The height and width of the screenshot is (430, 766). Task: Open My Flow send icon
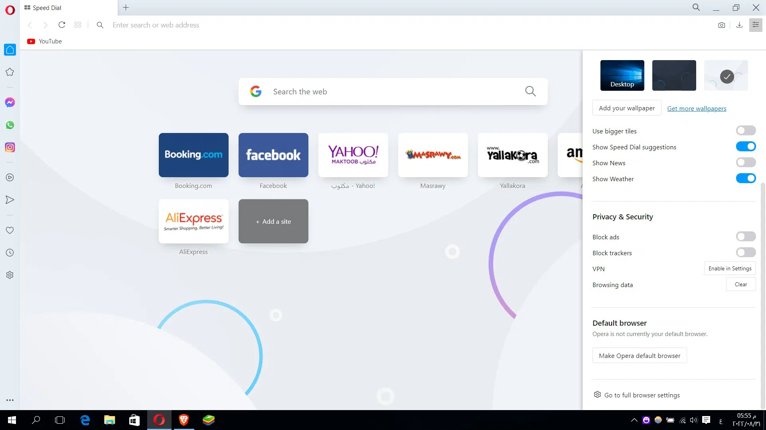coord(10,200)
